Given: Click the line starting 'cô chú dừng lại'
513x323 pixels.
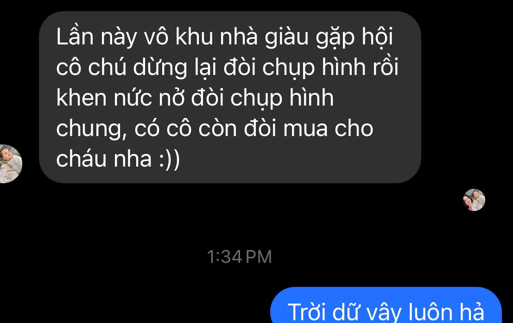Looking at the screenshot, I should point(228,68).
